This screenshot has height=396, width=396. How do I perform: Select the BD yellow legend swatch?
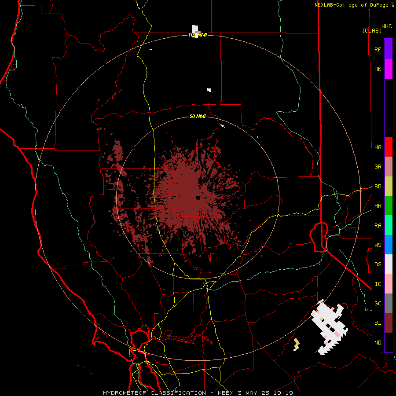pyautogui.click(x=389, y=187)
